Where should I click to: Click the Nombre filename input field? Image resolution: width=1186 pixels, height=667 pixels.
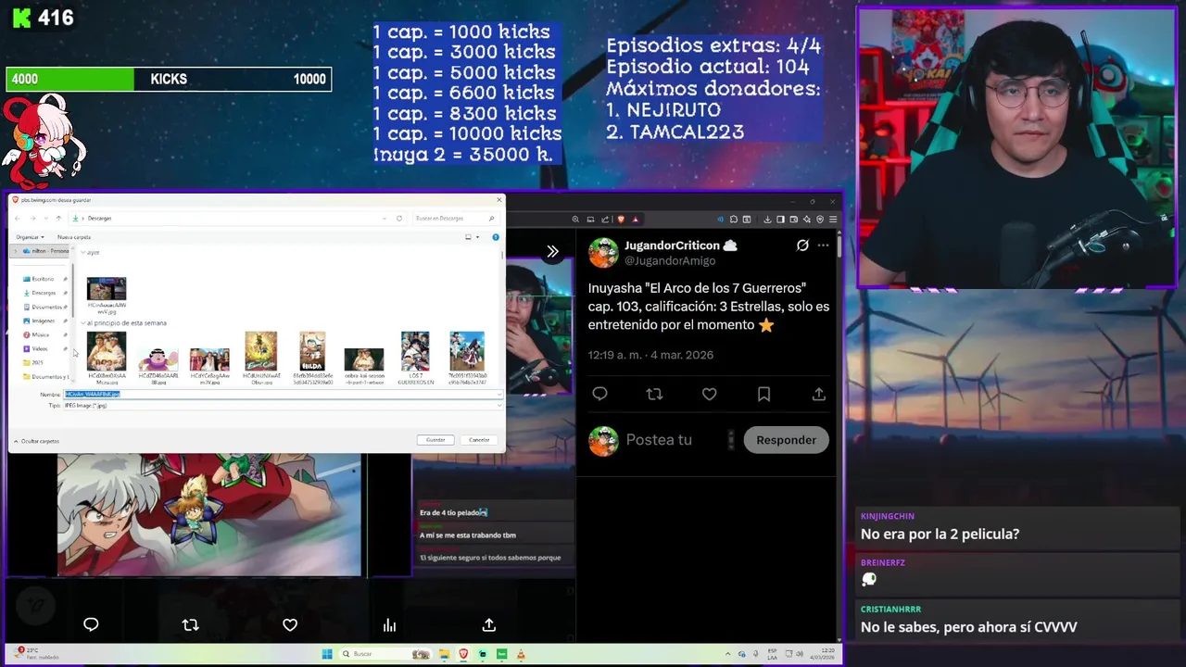click(x=283, y=395)
